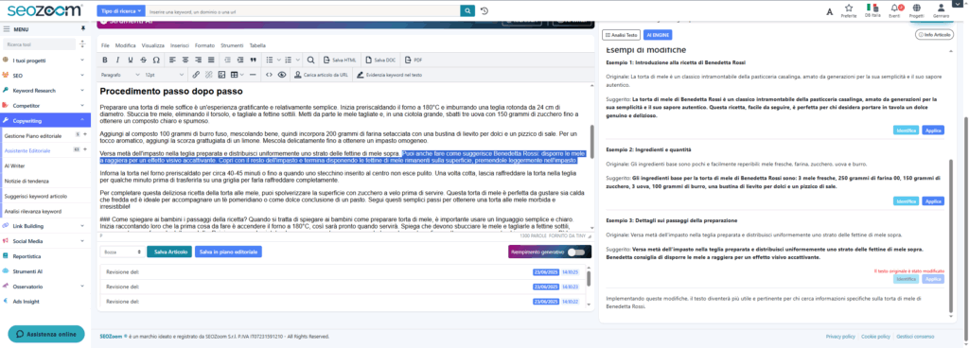Justify the text
The height and width of the screenshot is (348, 969).
[x=211, y=60]
